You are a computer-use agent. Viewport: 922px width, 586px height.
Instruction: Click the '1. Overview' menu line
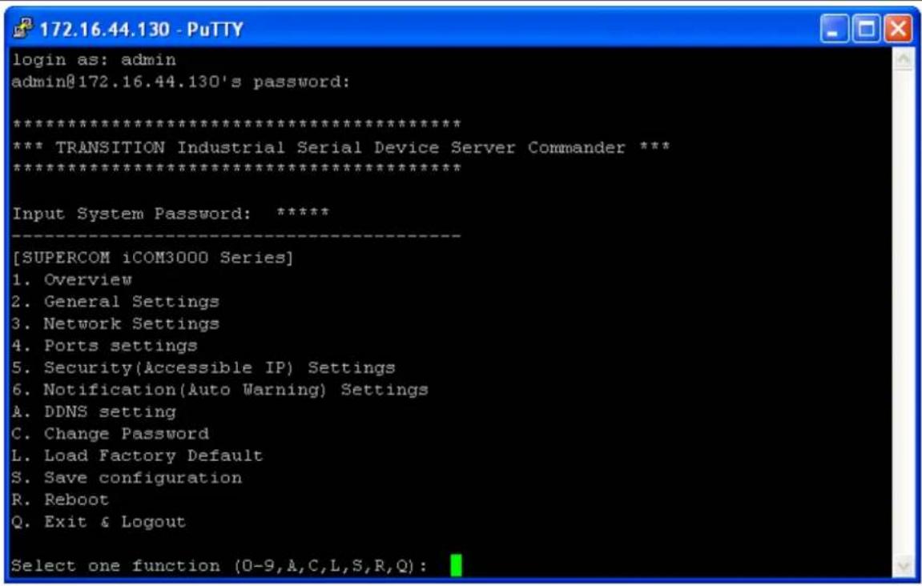coord(72,279)
